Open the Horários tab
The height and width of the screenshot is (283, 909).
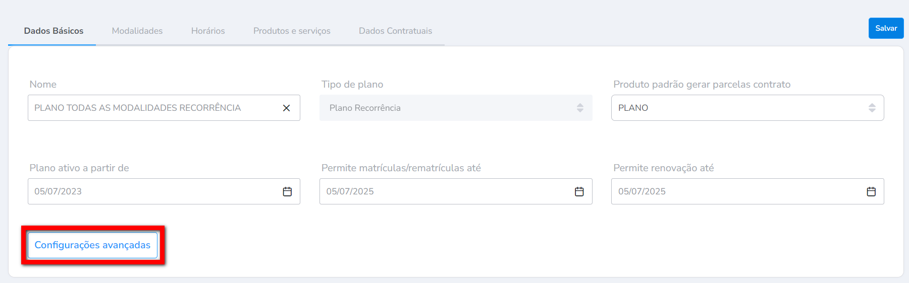(x=208, y=31)
